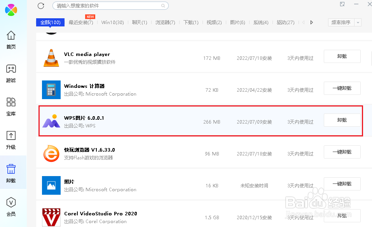
Task: Open the 会员 membership section
Action: point(11,207)
